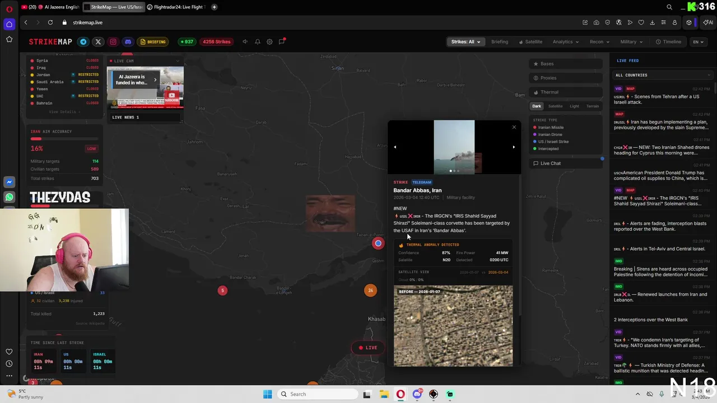Reload the strikemap.live page
Viewport: 717px width, 403px height.
click(50, 22)
